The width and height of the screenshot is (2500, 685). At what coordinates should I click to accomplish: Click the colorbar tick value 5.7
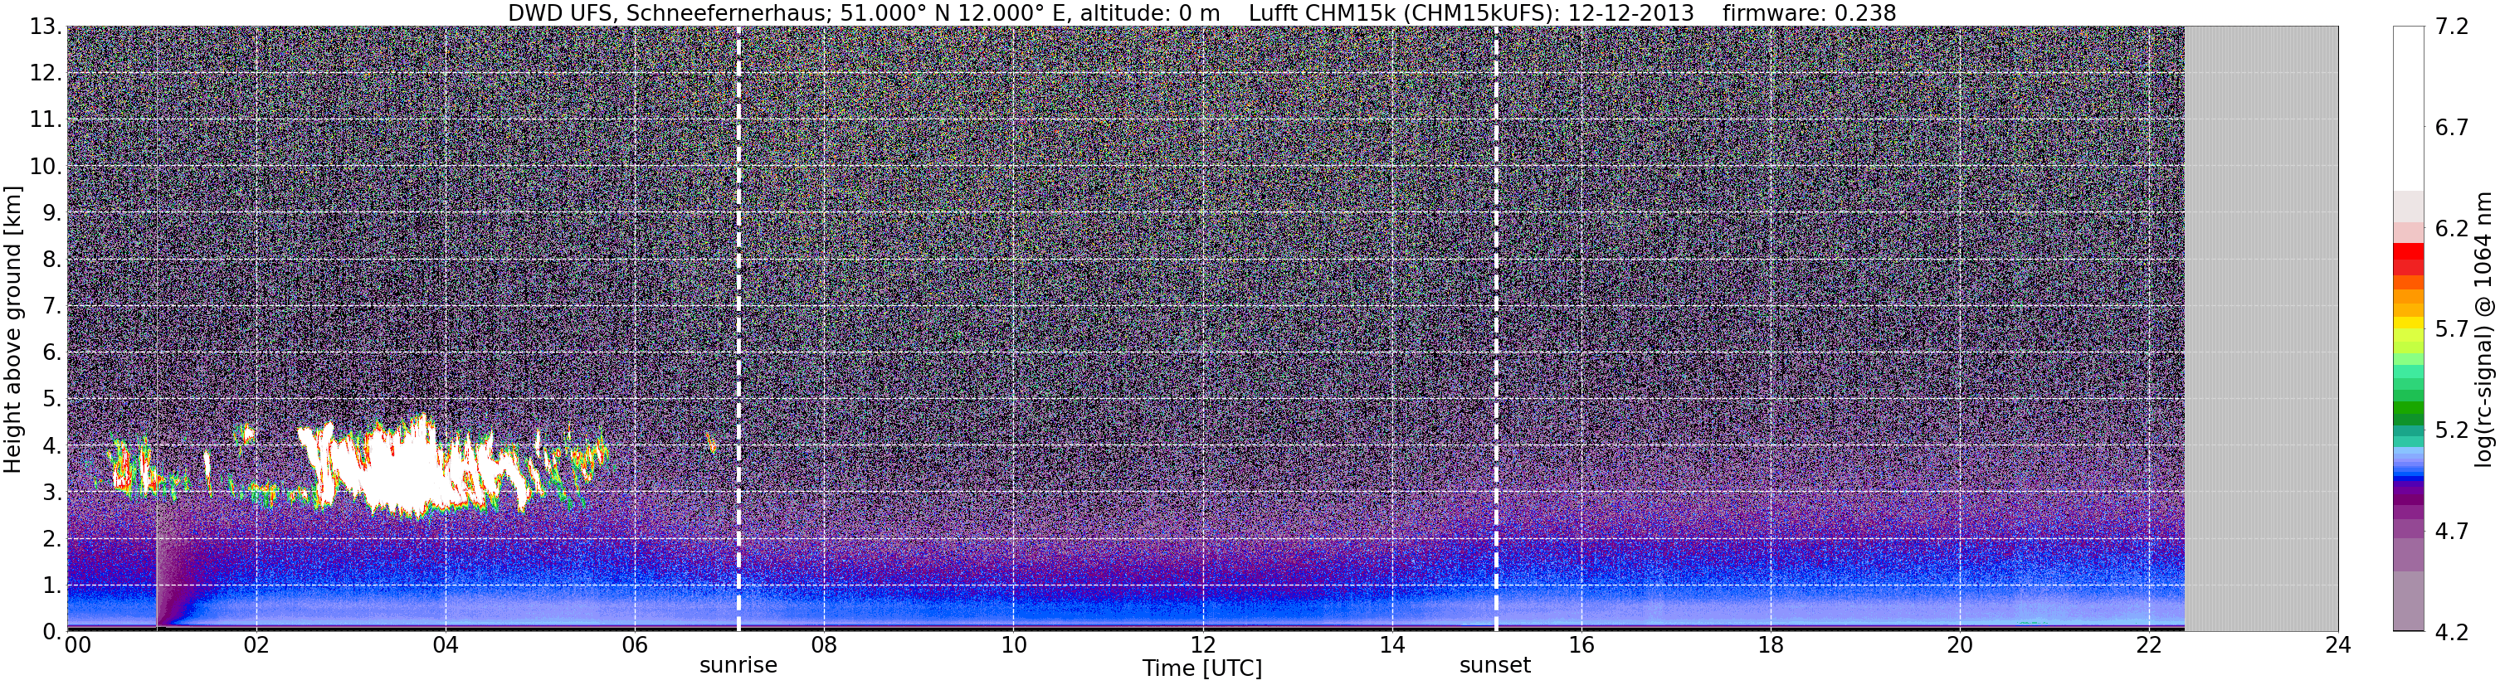pyautogui.click(x=2452, y=330)
